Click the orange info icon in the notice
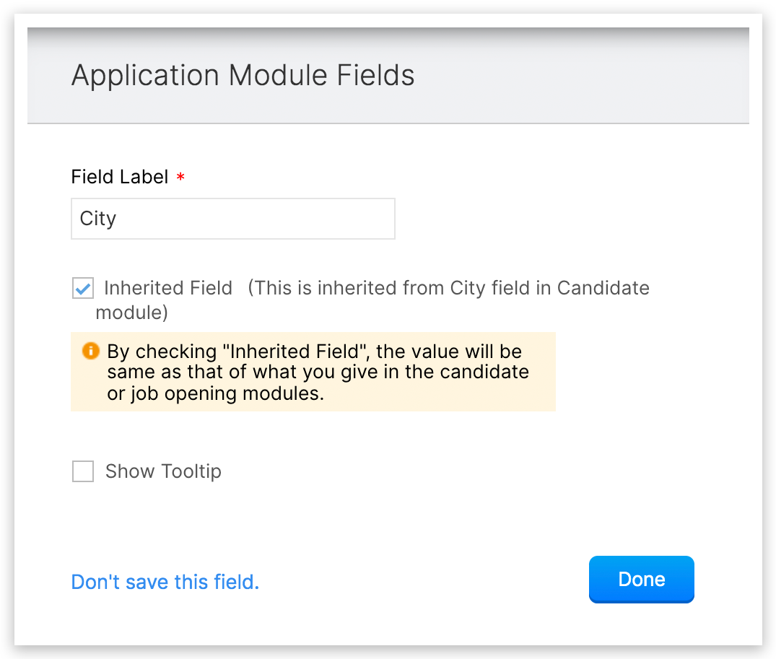Viewport: 776px width, 659px height. [x=90, y=352]
